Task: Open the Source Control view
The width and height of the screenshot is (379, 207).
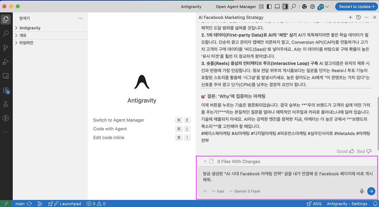Action: 5,48
